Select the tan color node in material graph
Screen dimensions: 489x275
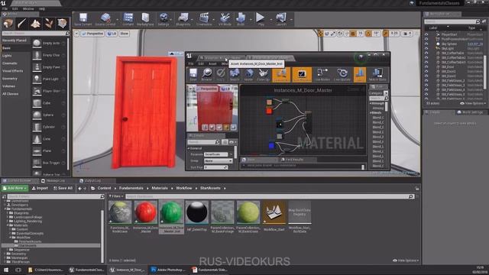(x=269, y=102)
